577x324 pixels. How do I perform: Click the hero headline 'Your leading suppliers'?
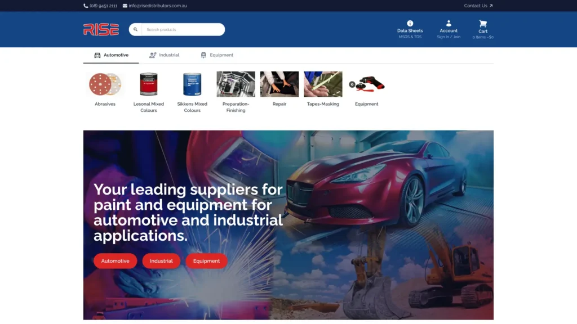click(188, 212)
